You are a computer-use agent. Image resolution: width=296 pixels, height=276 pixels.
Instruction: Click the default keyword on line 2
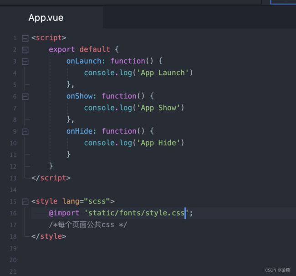pyautogui.click(x=95, y=49)
